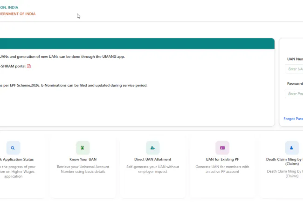Open the PDF icon beside SHRAM portal
This screenshot has height=202, width=303.
click(x=29, y=66)
